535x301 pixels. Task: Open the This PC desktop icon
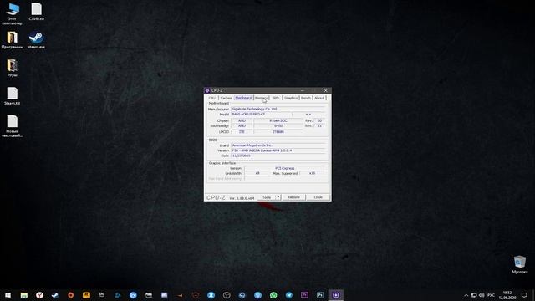pos(13,13)
